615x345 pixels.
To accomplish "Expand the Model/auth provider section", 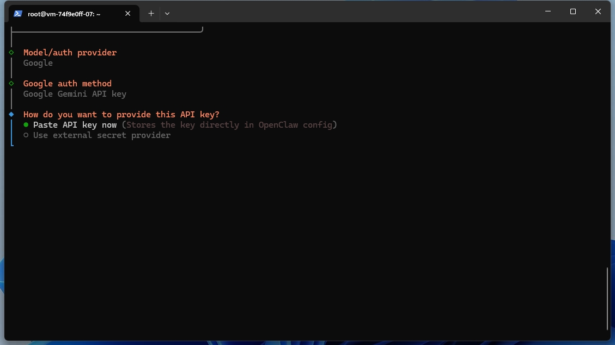I will click(70, 52).
